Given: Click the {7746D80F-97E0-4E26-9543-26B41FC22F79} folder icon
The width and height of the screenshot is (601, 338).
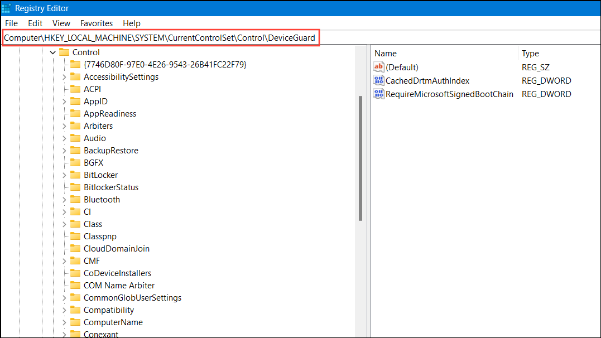Looking at the screenshot, I should (75, 64).
